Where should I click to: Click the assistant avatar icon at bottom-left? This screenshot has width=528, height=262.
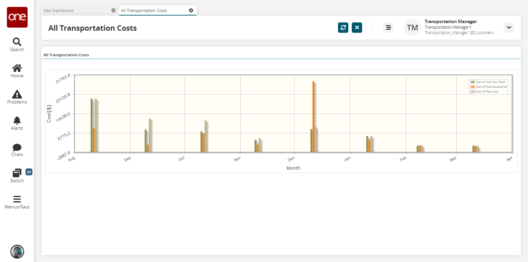pos(17,252)
